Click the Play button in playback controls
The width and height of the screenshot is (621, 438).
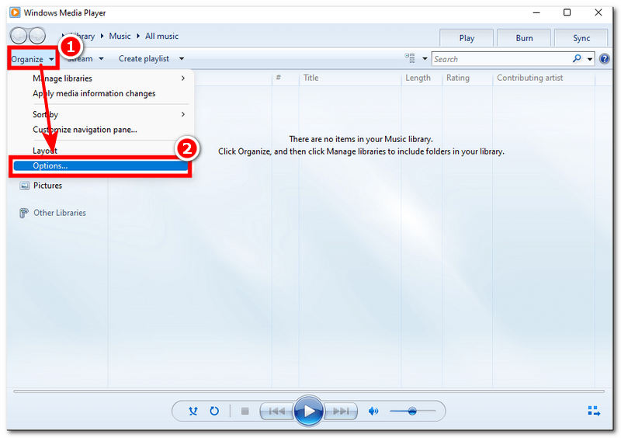[x=308, y=411]
